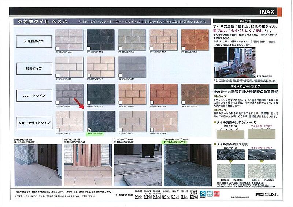Image resolution: width=293 pixels, height=207 pixels.
Task: Click the マイクロガードフロア section header
Action: point(246,86)
